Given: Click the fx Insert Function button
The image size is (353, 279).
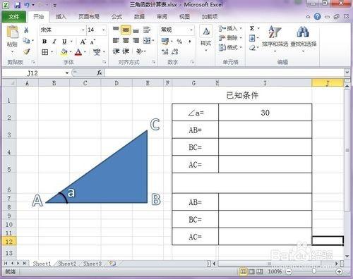Looking at the screenshot, I should [100, 73].
